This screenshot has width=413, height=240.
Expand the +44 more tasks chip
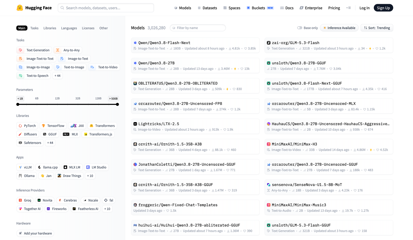[58, 76]
